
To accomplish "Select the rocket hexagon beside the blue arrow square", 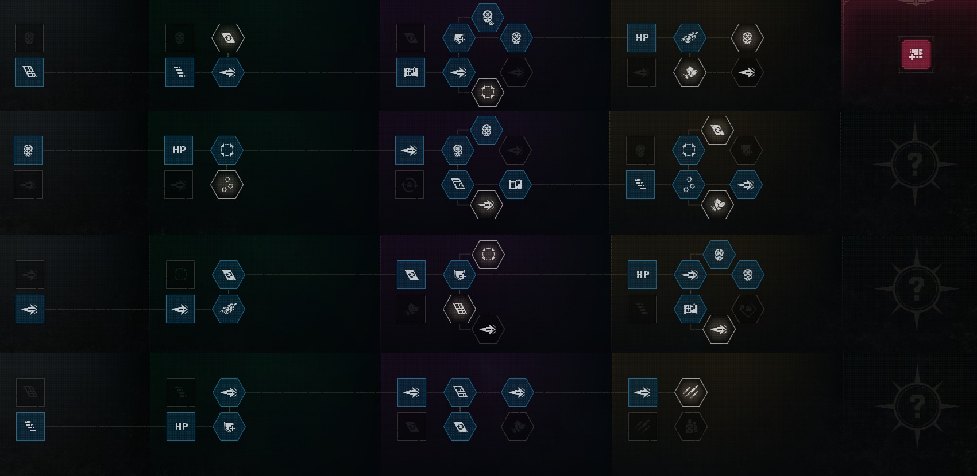I will [x=229, y=309].
